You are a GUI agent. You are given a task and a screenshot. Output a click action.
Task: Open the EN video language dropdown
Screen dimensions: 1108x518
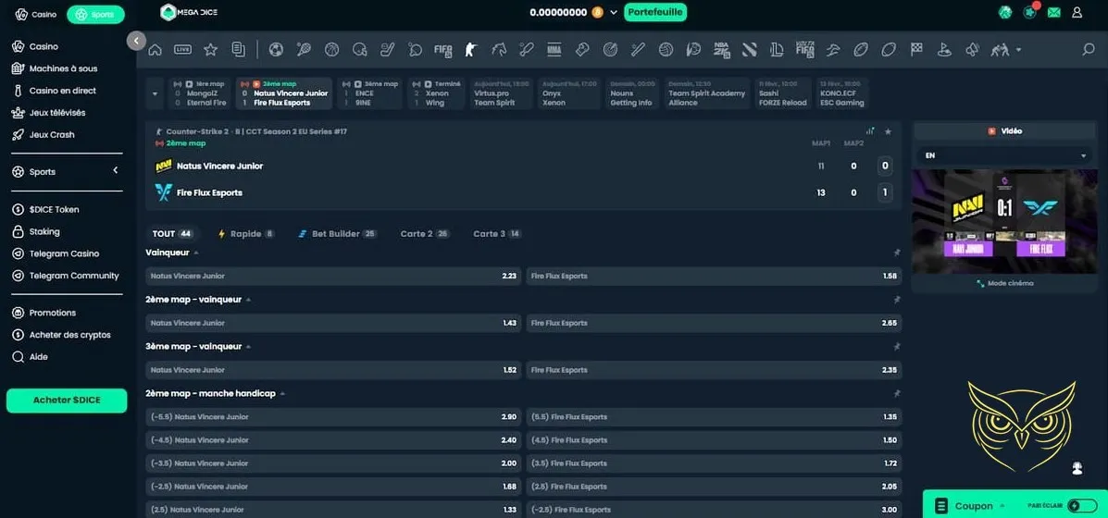[x=1004, y=155]
